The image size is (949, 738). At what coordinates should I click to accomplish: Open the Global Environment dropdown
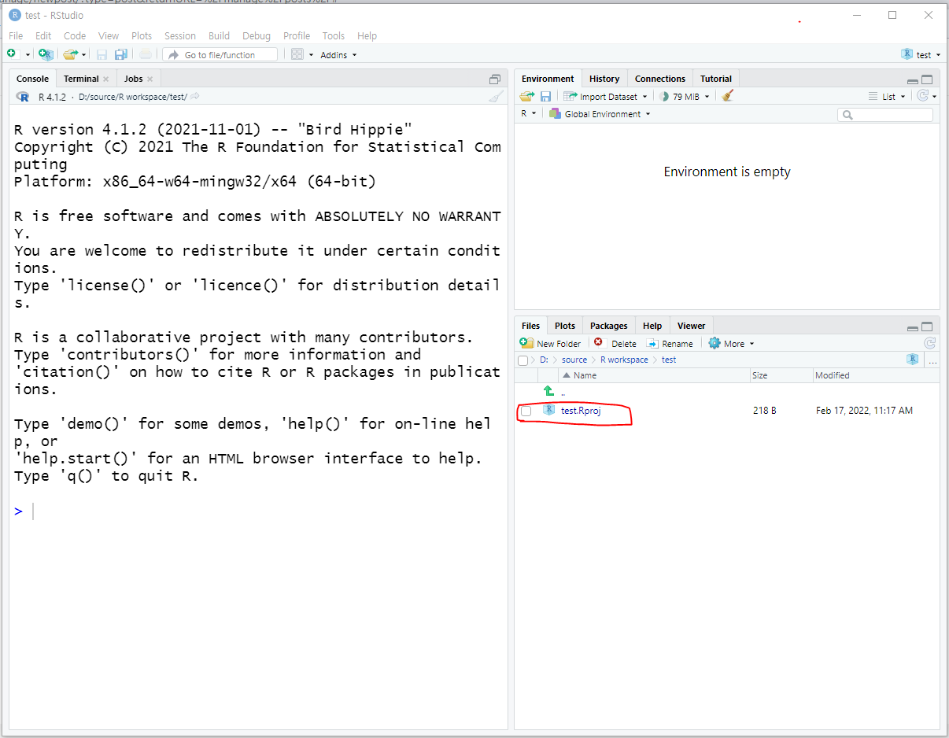pos(600,114)
